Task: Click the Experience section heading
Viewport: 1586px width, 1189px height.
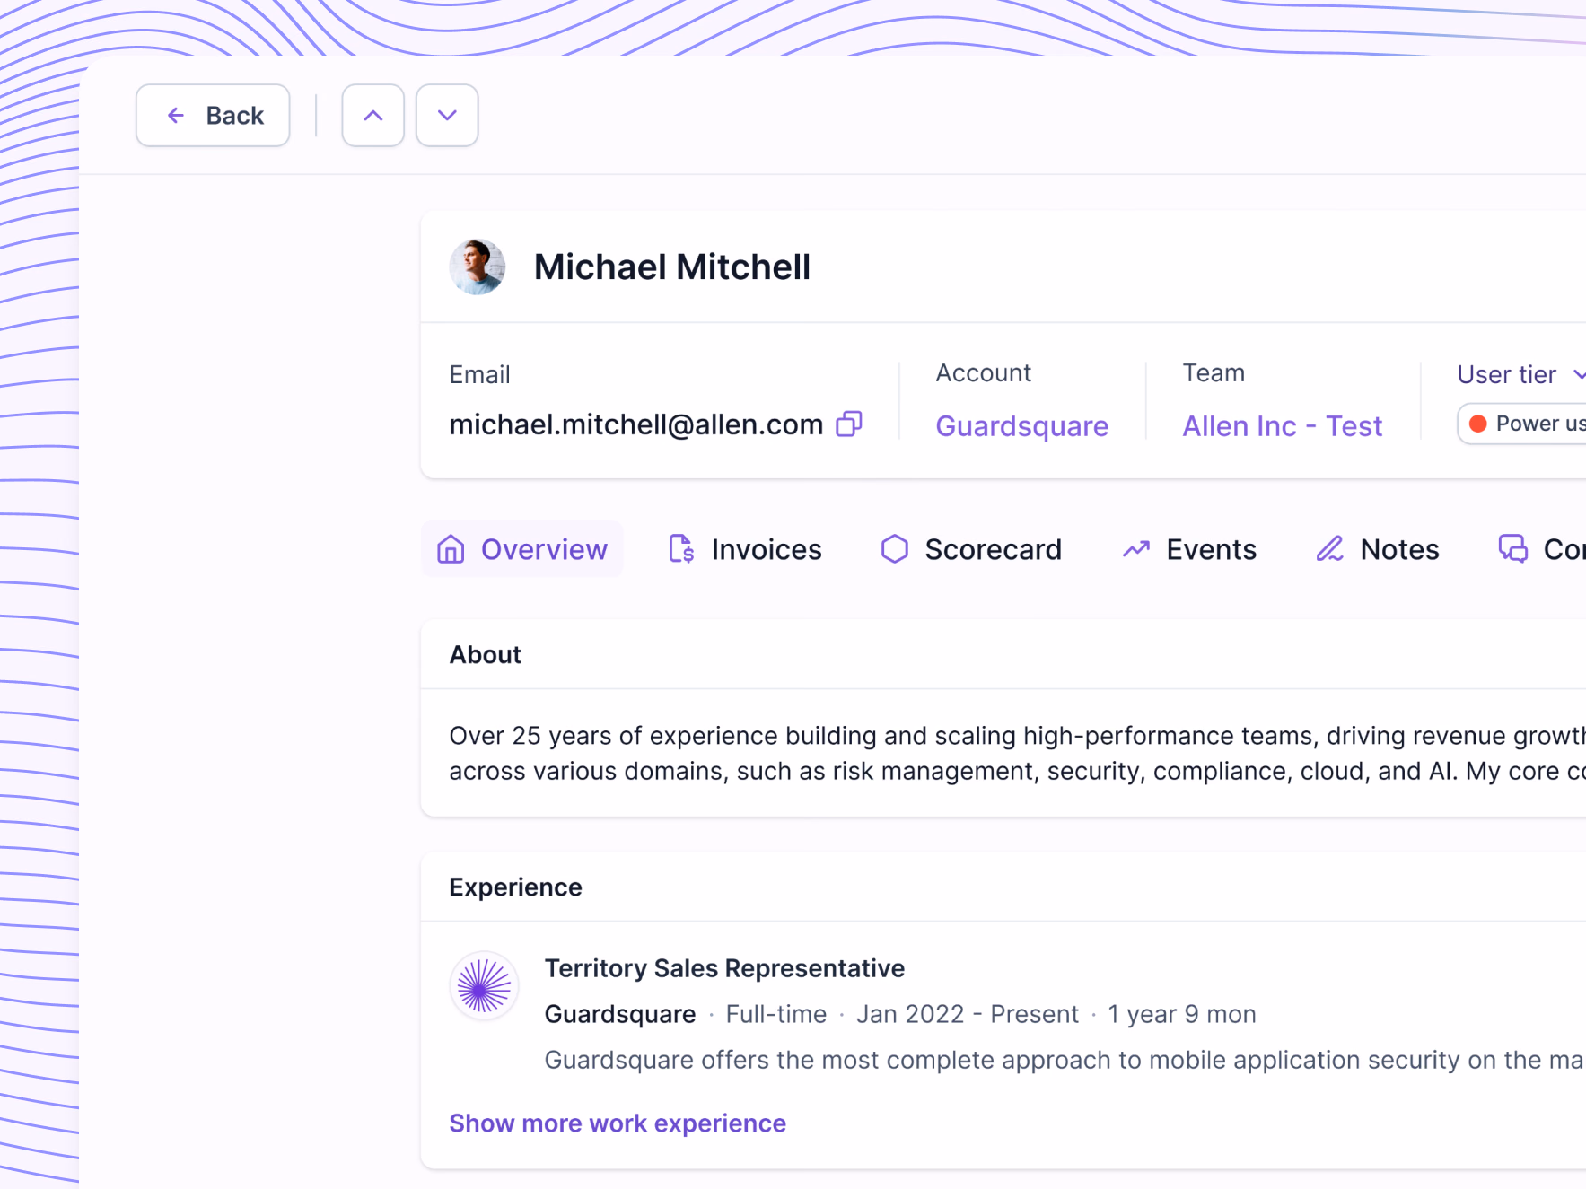Action: (x=516, y=887)
